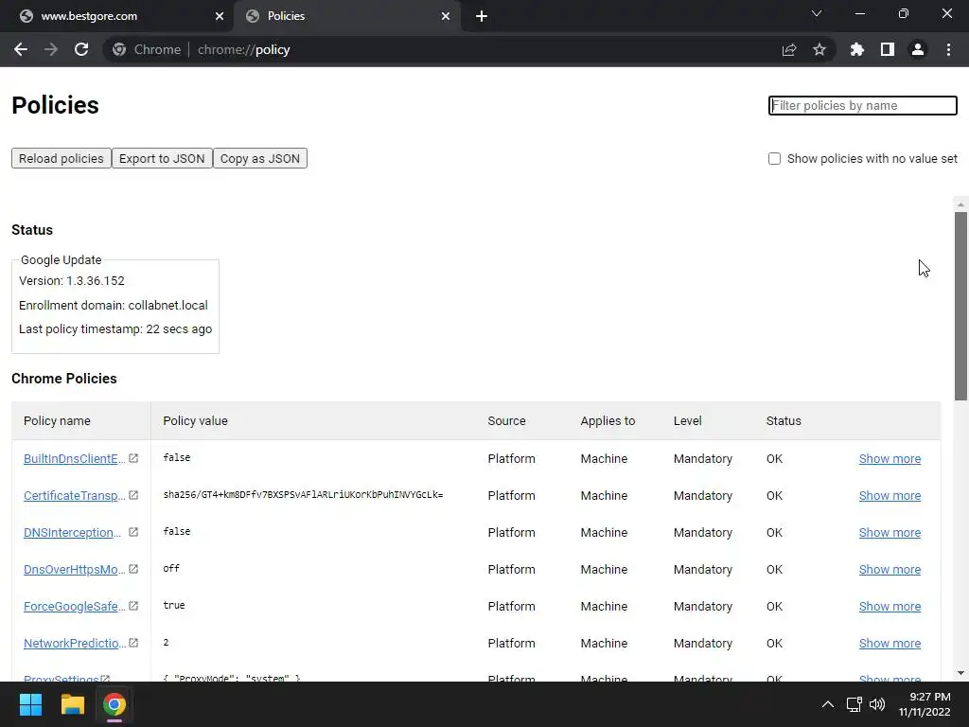Open the Chrome profile avatar menu
The width and height of the screenshot is (969, 727).
click(918, 49)
